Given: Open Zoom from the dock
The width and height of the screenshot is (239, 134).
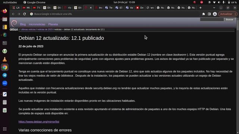Looking at the screenshot, I should 5,83.
